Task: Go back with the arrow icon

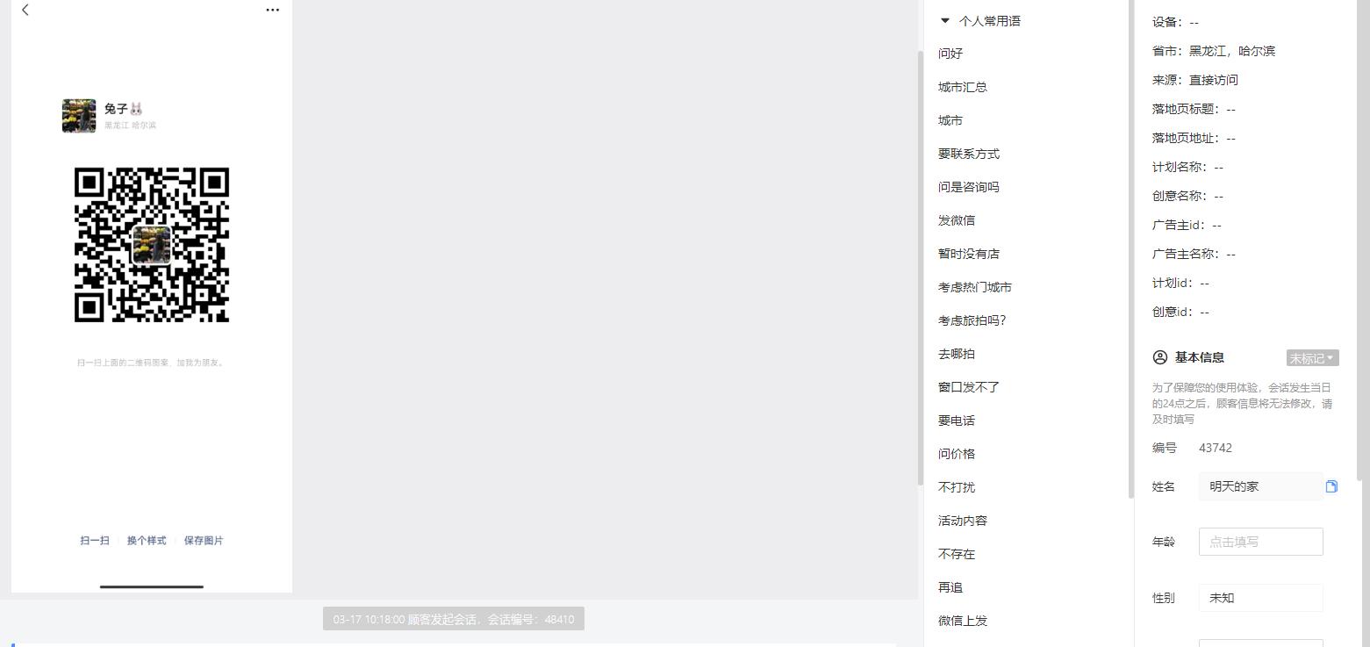Action: coord(25,10)
